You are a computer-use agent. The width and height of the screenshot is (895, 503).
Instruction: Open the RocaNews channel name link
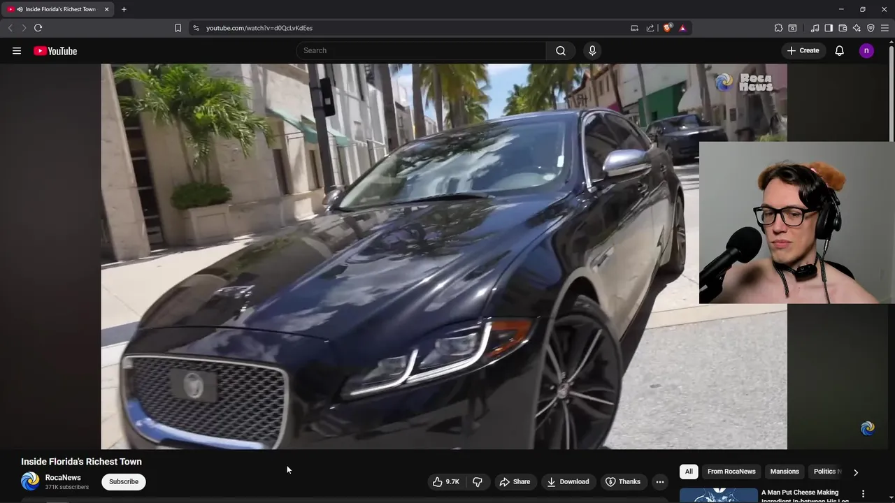click(x=63, y=478)
